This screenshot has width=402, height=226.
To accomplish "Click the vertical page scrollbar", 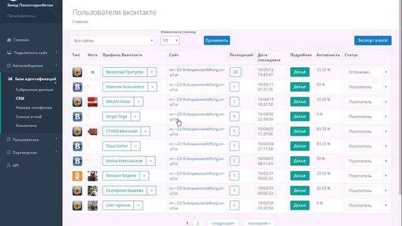I will (401, 97).
